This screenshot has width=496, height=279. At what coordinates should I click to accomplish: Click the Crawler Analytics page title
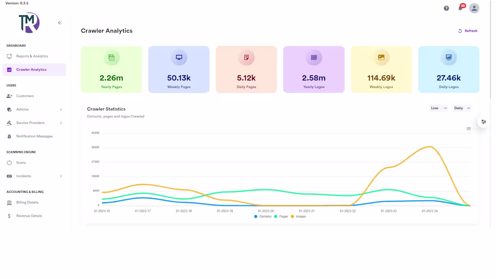pyautogui.click(x=106, y=31)
